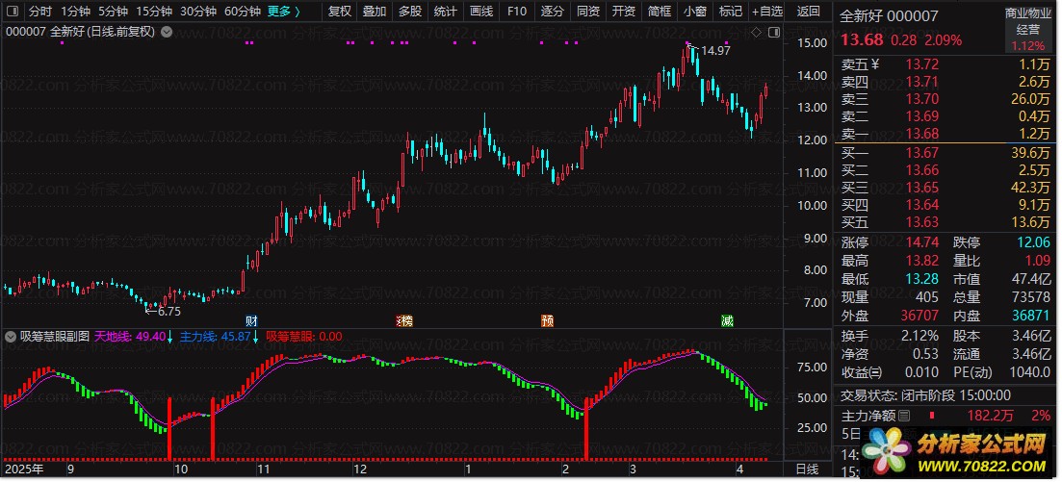Screen dimensions: 1062x482
Task: Open the 财 finance marker on chart
Action: click(251, 321)
